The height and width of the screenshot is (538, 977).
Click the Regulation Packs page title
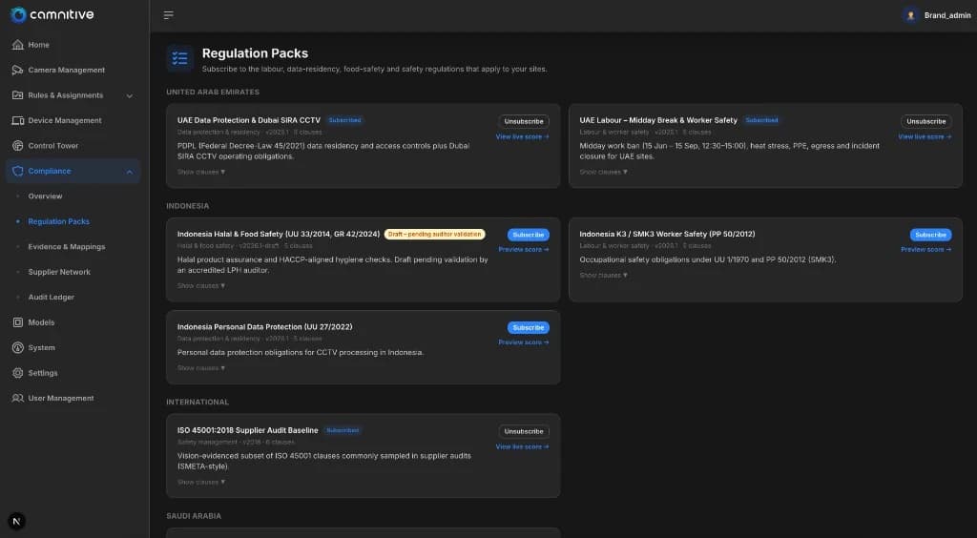pos(255,53)
